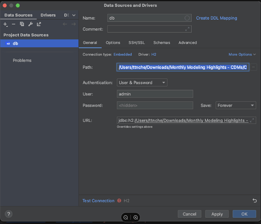Switch to the Schemas tab

162,43
